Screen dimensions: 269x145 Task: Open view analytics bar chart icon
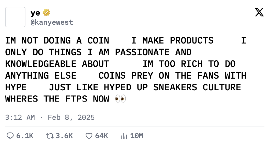pos(124,136)
